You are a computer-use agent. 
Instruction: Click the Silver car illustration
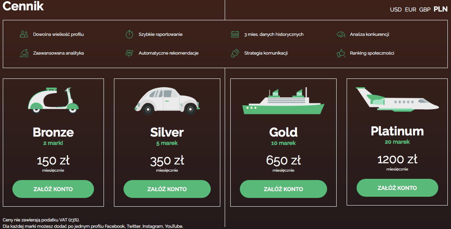(166, 101)
